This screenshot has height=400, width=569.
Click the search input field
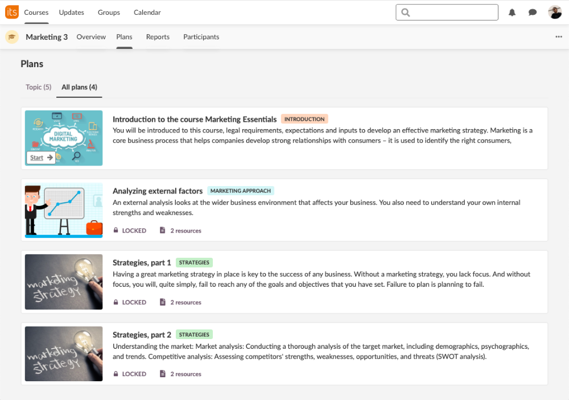pos(452,13)
